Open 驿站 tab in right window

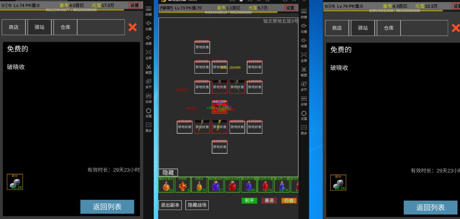[363, 28]
